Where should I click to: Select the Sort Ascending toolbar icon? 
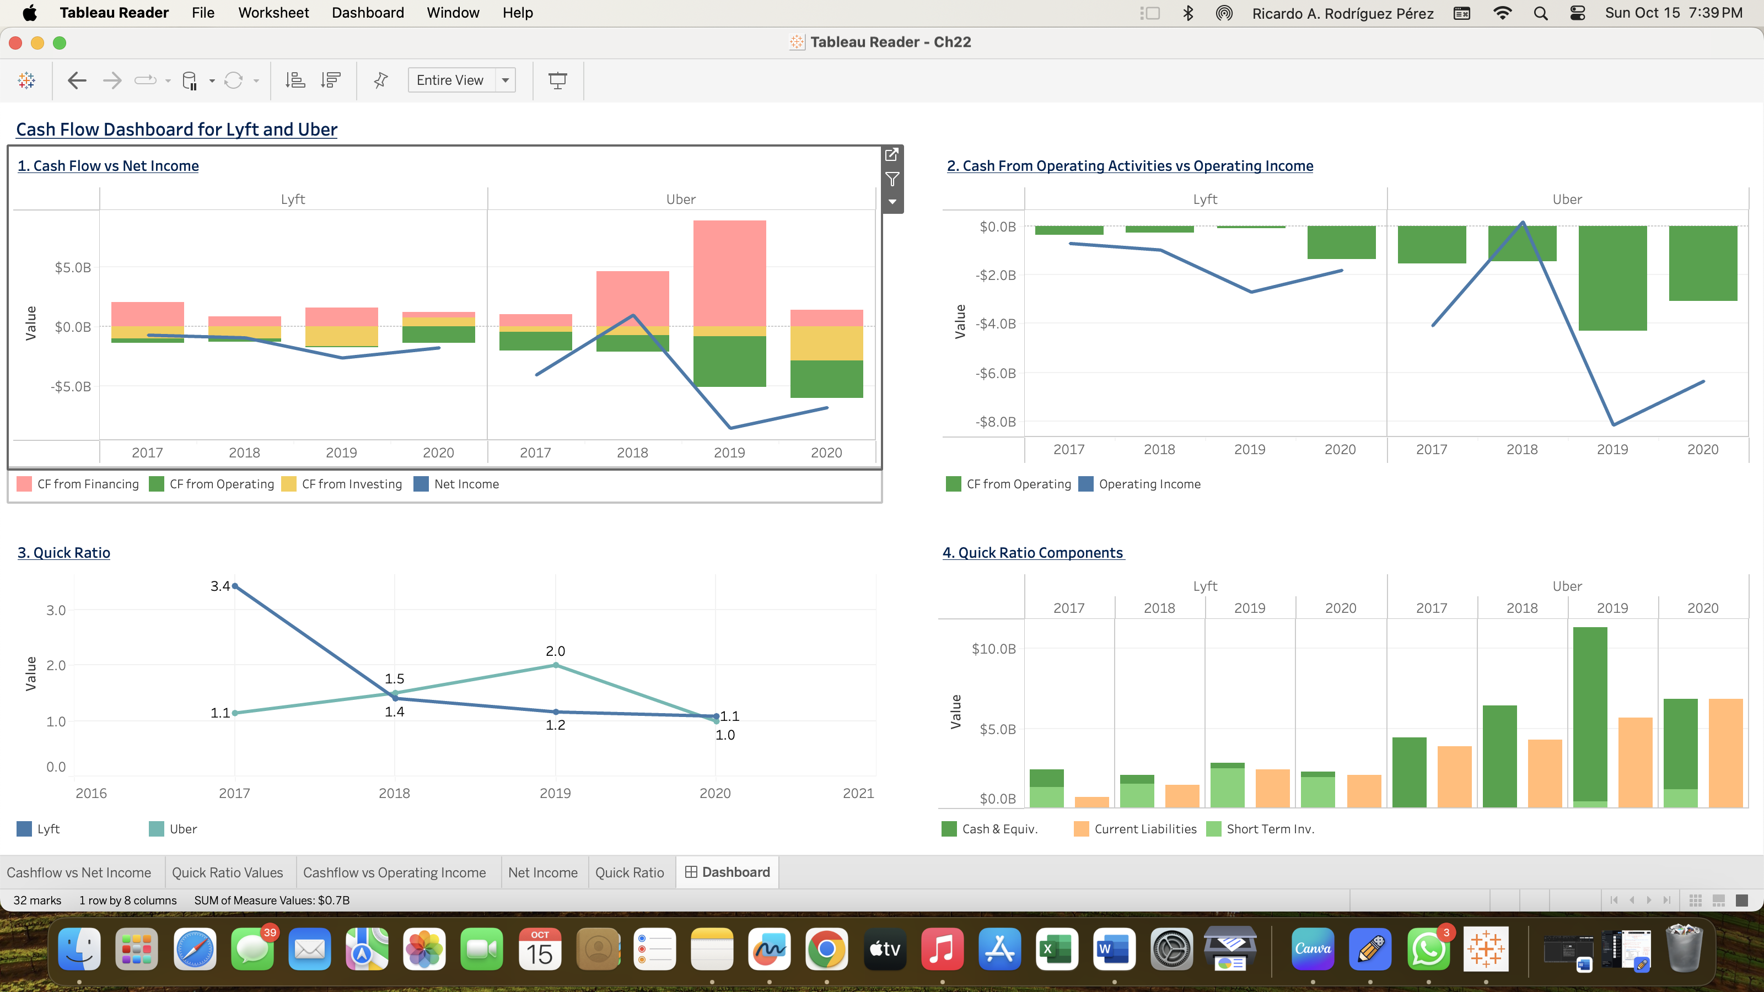click(x=294, y=80)
